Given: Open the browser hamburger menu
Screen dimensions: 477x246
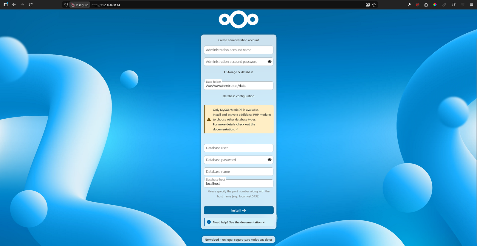Looking at the screenshot, I should (x=471, y=5).
